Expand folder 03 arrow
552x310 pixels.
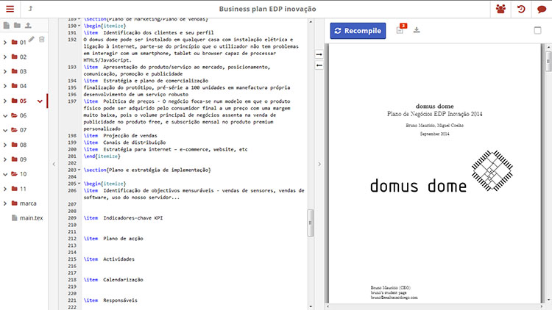[5, 71]
